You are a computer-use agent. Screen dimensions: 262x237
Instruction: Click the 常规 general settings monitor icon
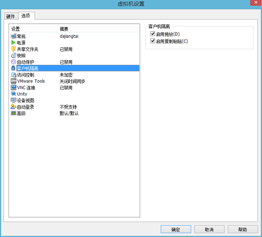(x=13, y=36)
